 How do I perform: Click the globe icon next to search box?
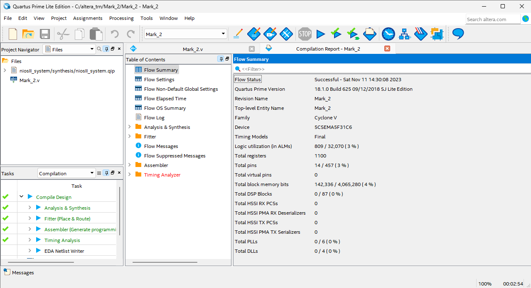pos(525,19)
